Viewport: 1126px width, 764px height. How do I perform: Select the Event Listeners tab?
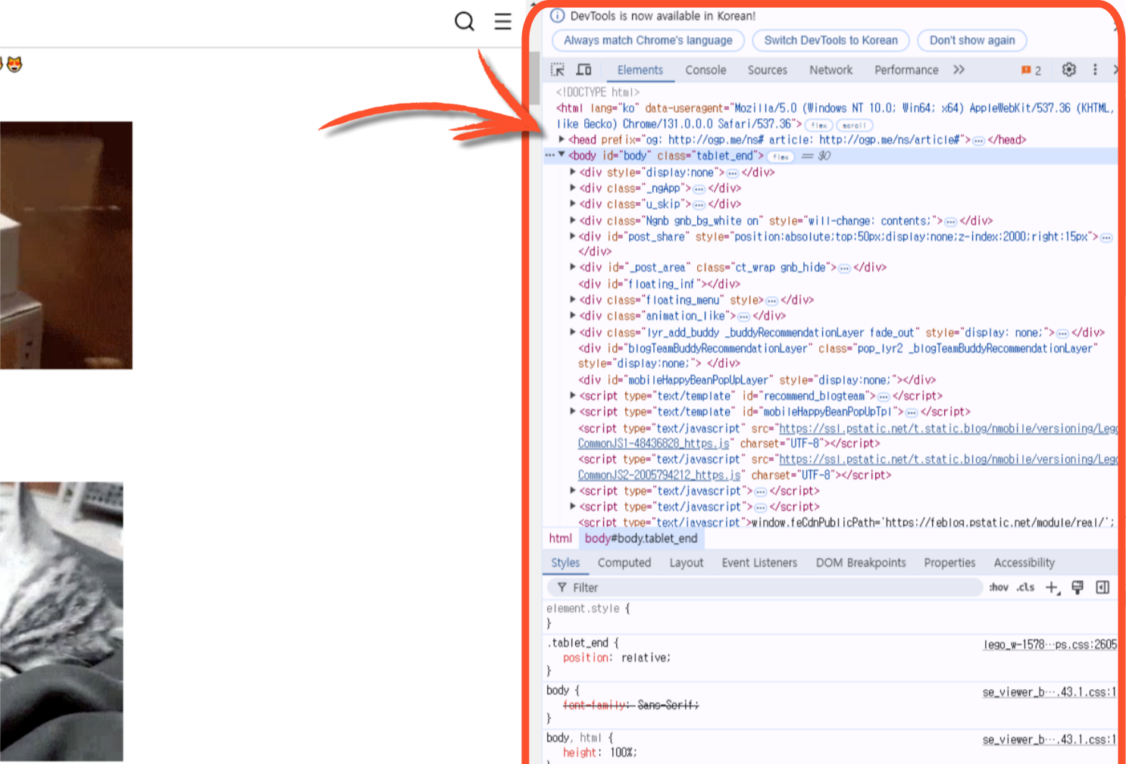759,563
